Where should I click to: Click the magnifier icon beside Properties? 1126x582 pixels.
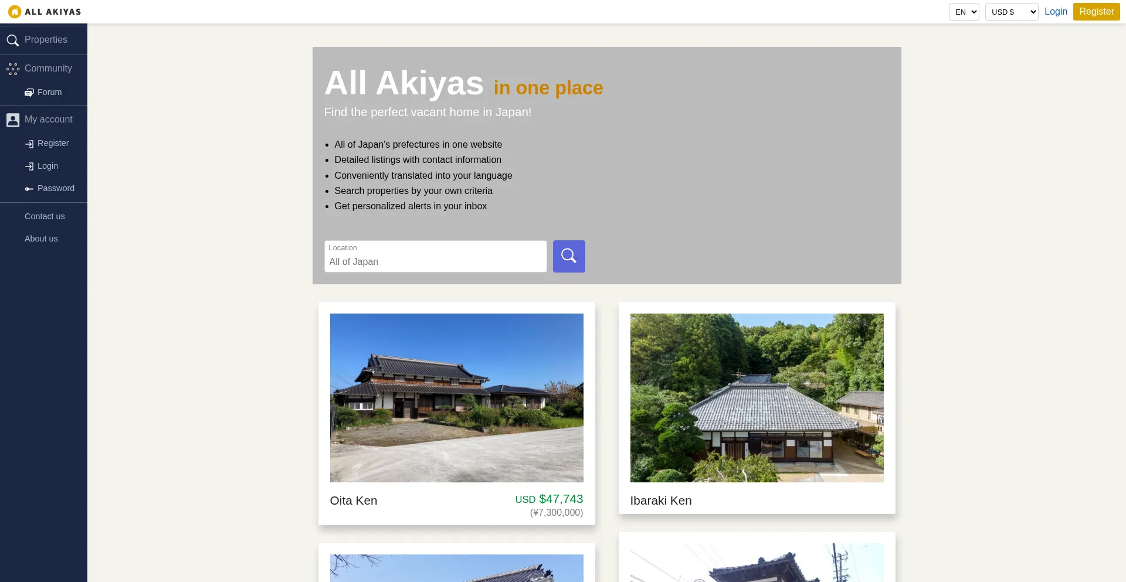click(13, 40)
